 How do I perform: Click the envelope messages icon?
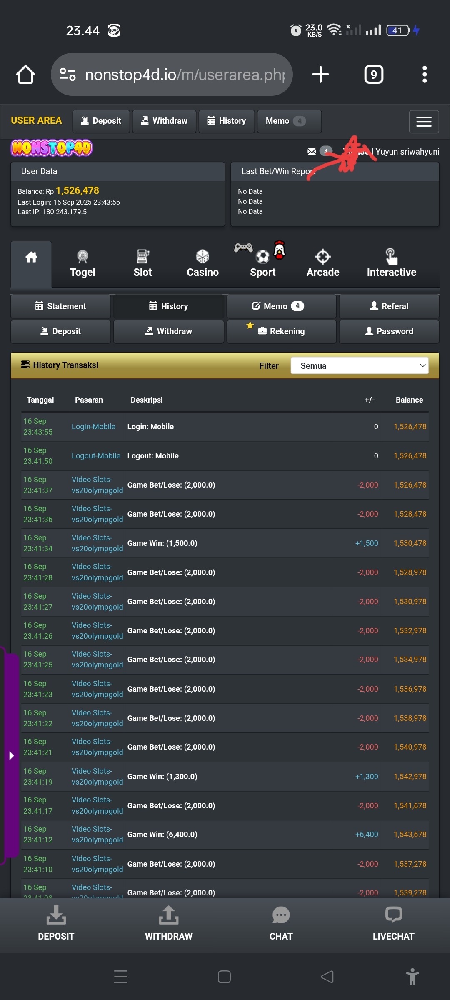coord(312,151)
